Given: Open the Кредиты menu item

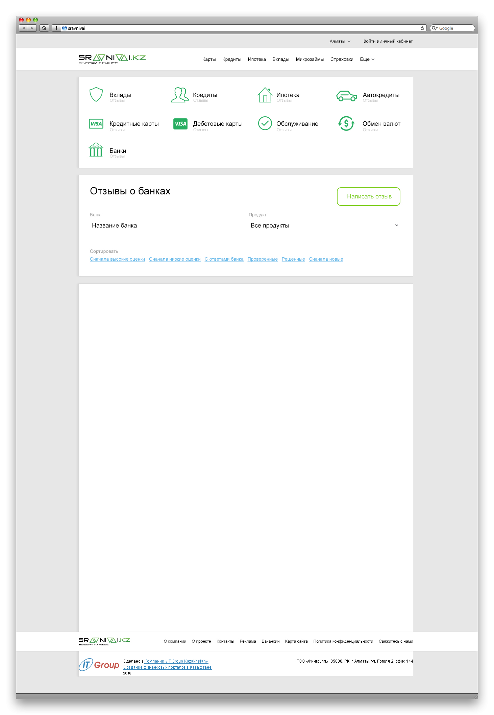Looking at the screenshot, I should (x=232, y=59).
